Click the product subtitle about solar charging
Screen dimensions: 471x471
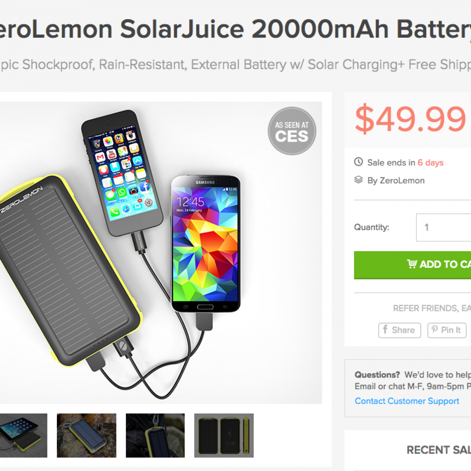coord(235,64)
